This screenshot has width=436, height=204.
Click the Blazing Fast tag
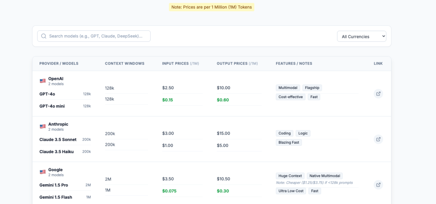289,143
